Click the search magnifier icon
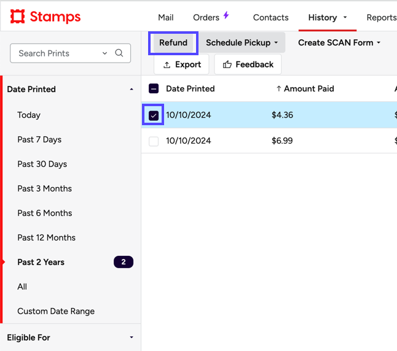The width and height of the screenshot is (397, 351). tap(119, 53)
